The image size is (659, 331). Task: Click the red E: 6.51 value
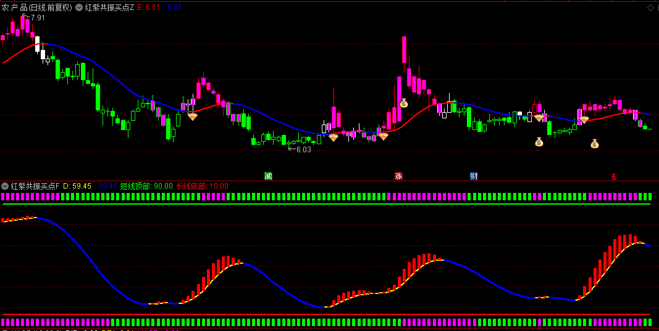[149, 7]
